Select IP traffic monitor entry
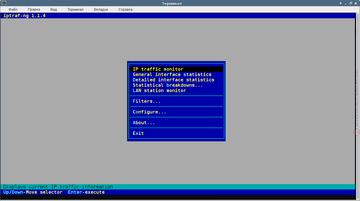This screenshot has height=201, width=360. (x=176, y=69)
